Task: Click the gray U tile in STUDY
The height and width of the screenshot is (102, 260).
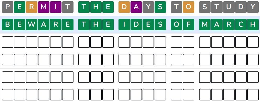Action: pos(229,7)
